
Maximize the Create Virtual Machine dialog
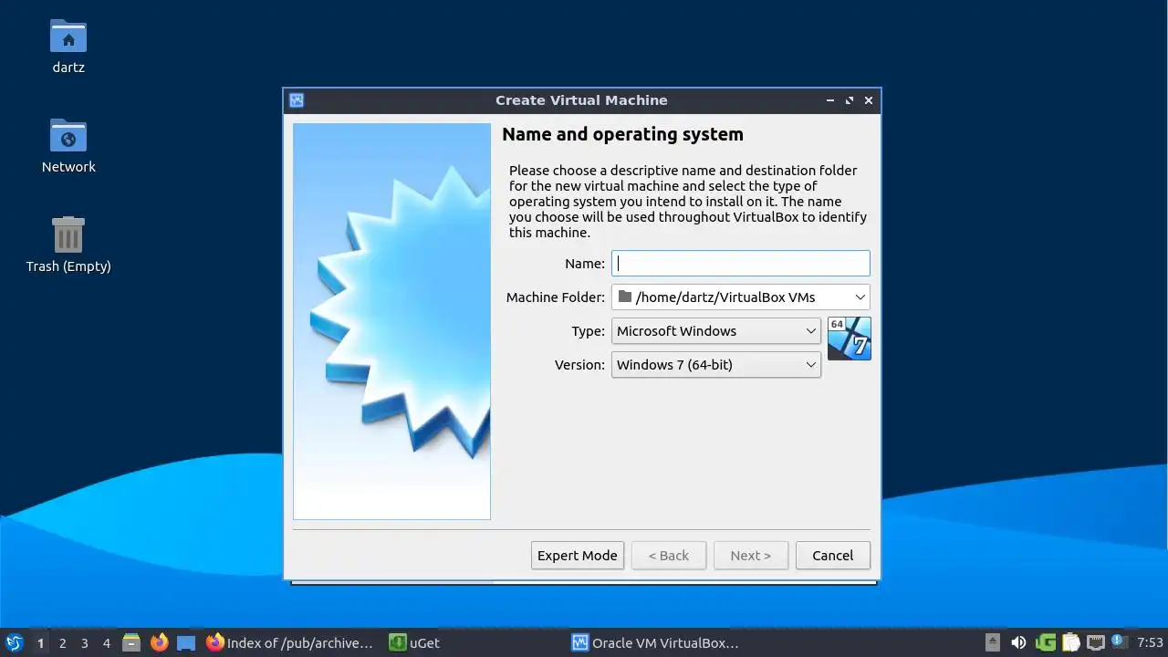(850, 100)
